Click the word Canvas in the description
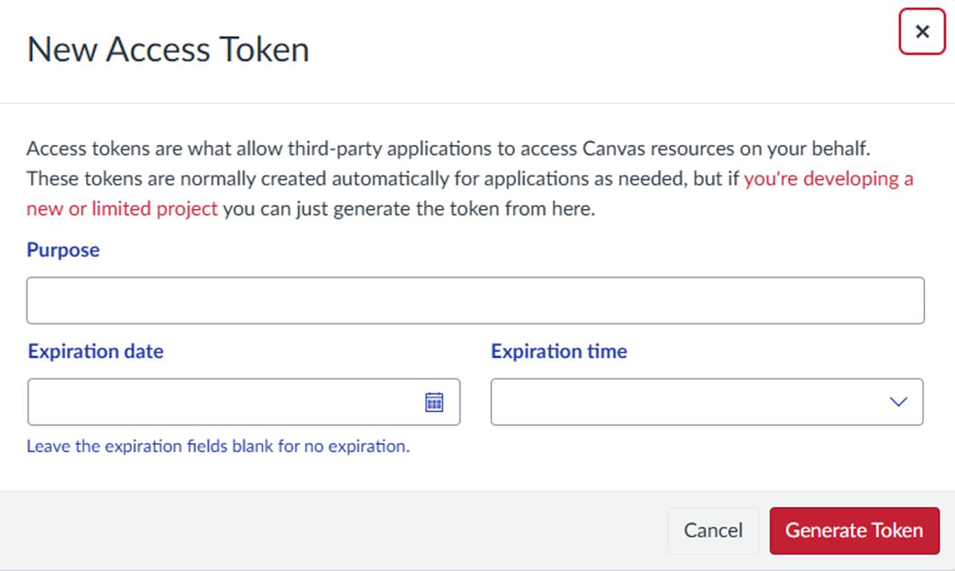955x571 pixels. click(613, 148)
